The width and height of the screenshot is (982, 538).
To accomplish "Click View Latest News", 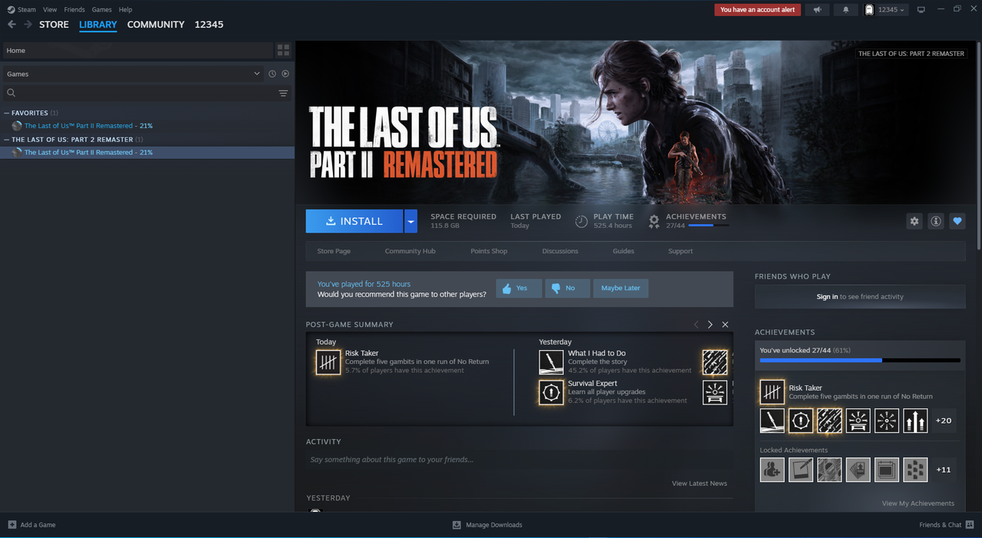I will pyautogui.click(x=700, y=484).
